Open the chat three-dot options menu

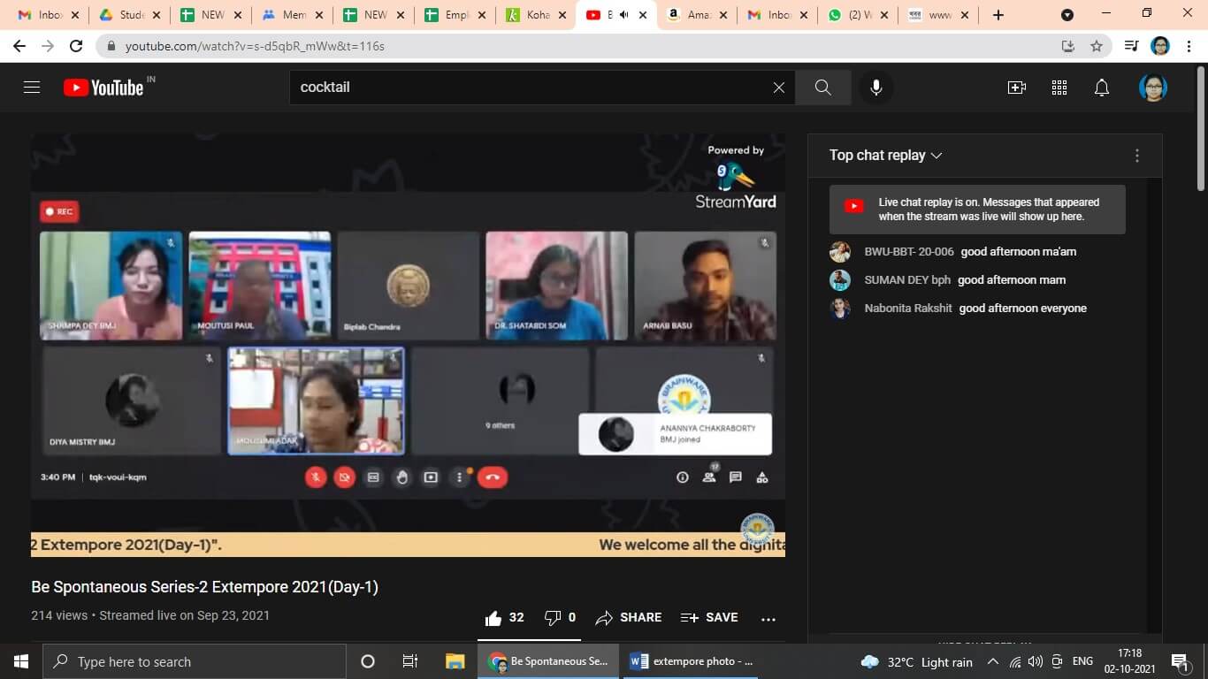pos(1137,156)
